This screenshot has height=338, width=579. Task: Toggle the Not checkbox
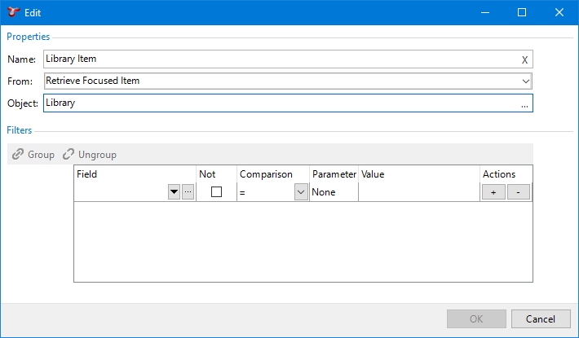click(x=216, y=192)
